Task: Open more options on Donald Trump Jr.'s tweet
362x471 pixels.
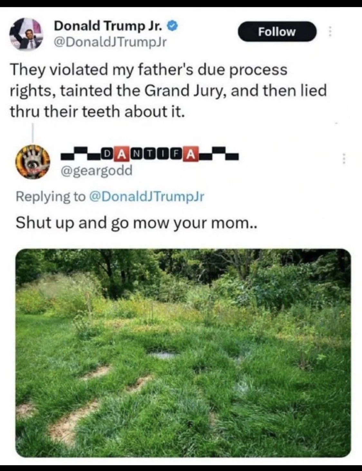Action: [329, 32]
